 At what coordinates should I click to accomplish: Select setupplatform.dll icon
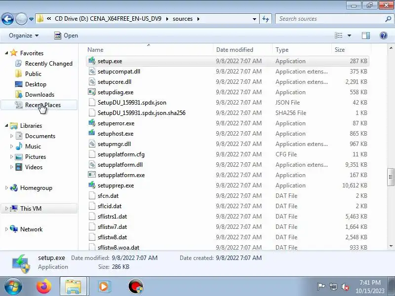92,164
